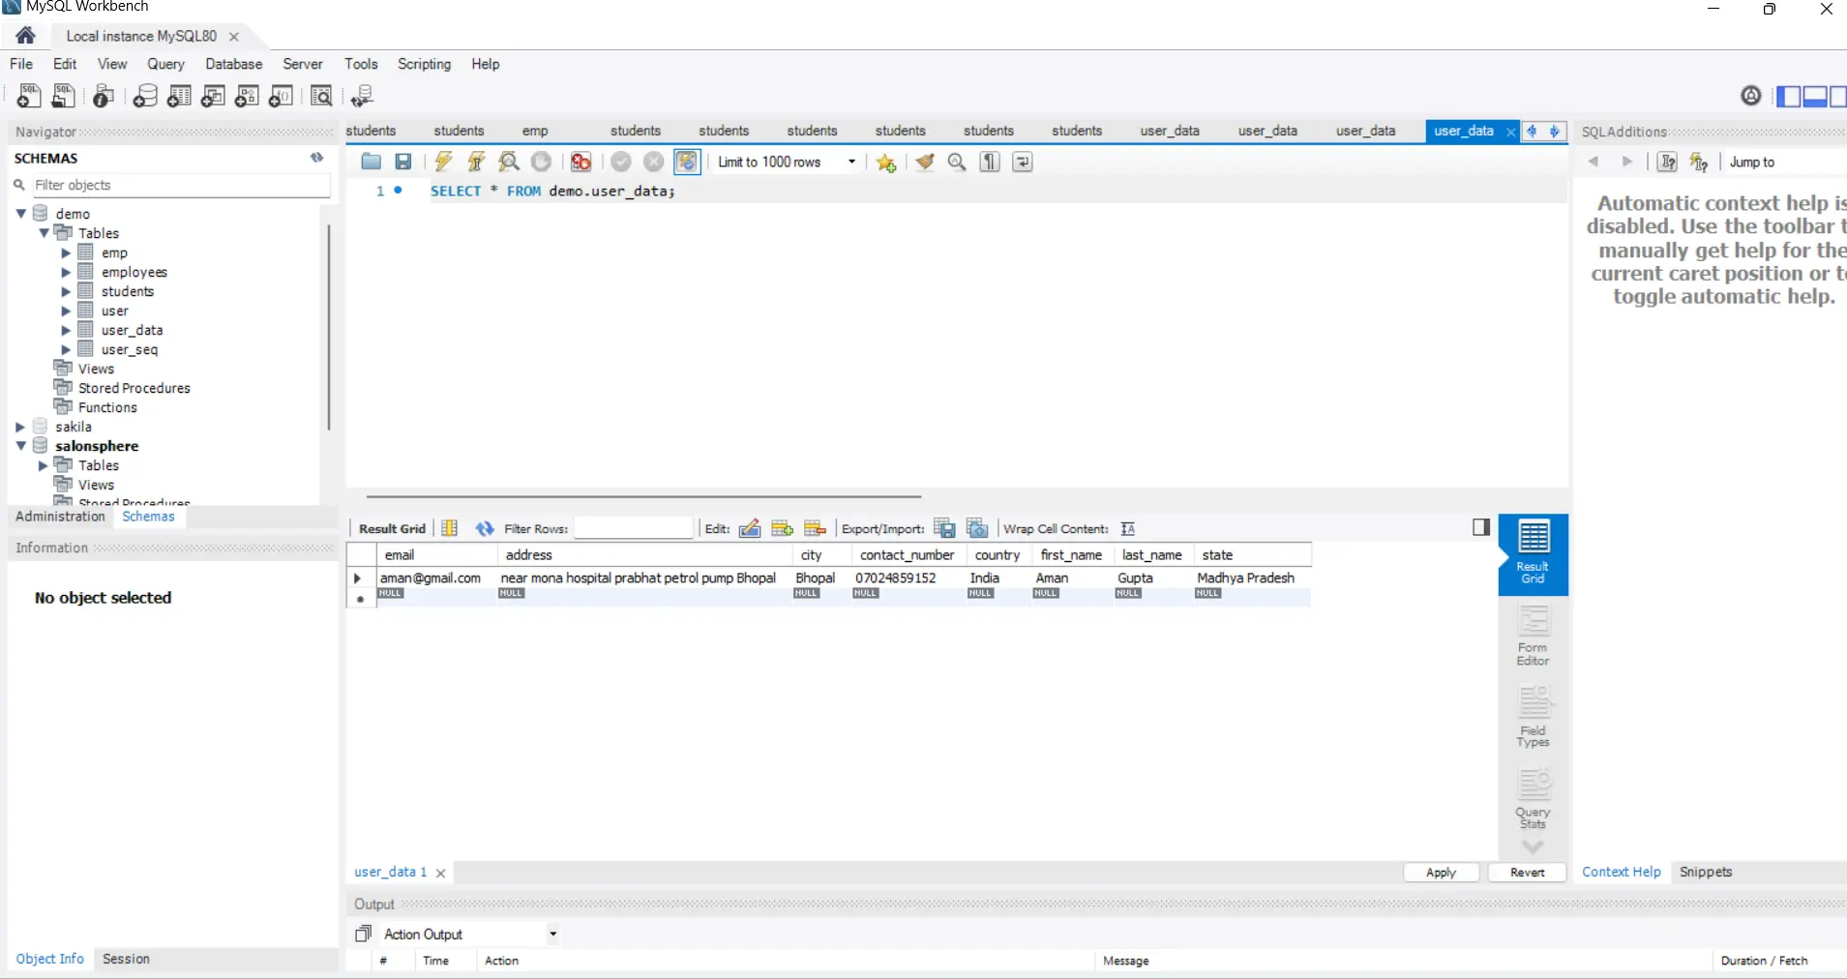Toggle the SQL Additions sidebar panel
The height and width of the screenshot is (979, 1847).
[1841, 97]
